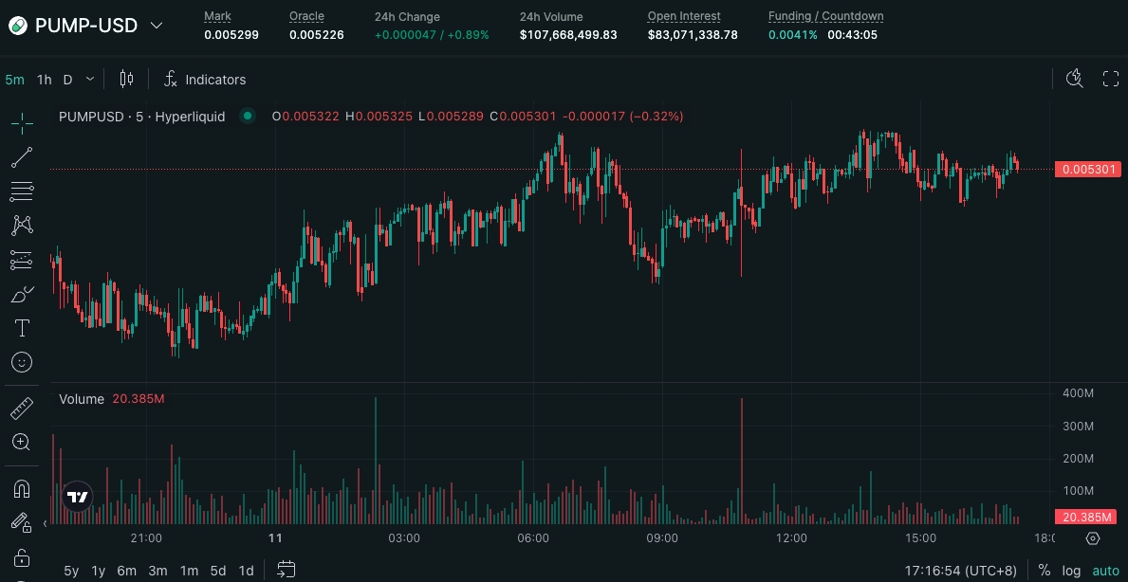Select the trend line drawing tool

(22, 157)
